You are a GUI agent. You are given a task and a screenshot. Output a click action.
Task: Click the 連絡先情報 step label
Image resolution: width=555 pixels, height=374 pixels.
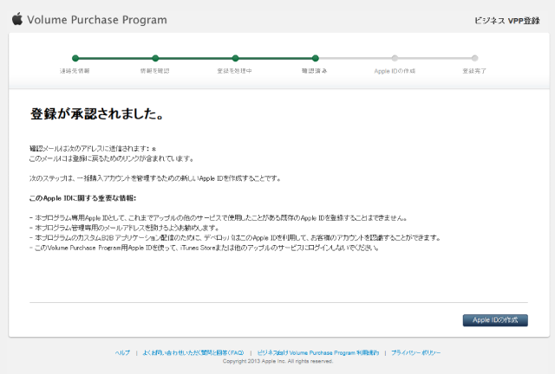75,70
